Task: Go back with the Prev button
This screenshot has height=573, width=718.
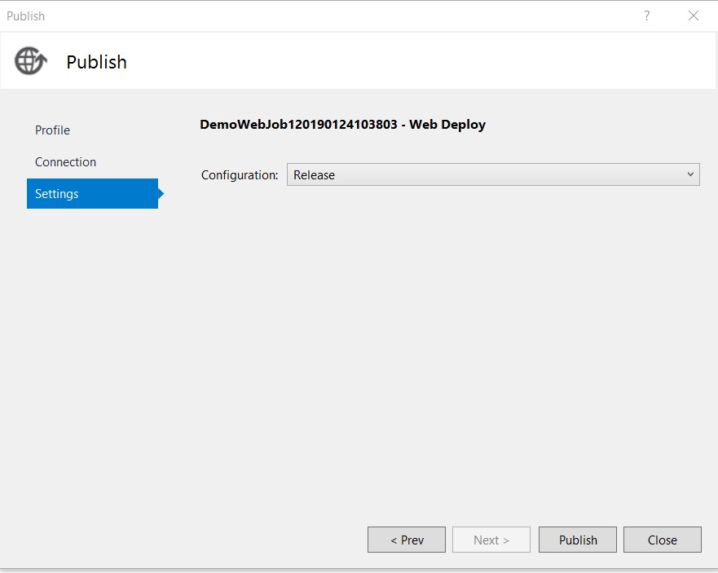Action: [x=407, y=540]
